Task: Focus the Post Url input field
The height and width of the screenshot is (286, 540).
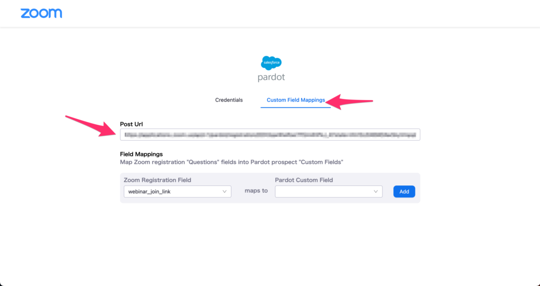Action: [x=270, y=135]
